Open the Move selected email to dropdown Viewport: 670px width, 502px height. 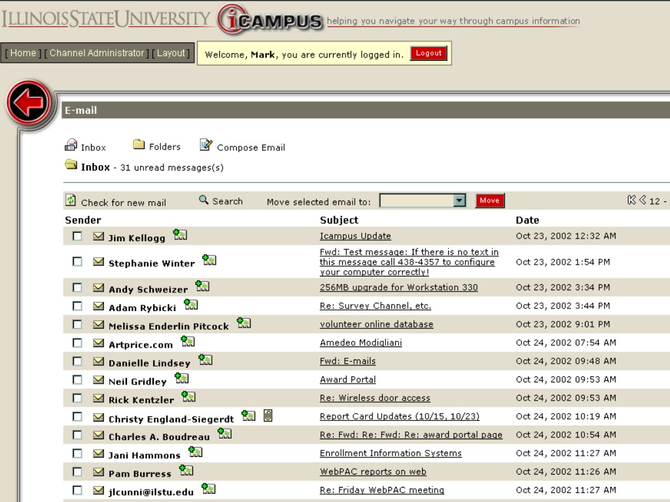tap(422, 201)
